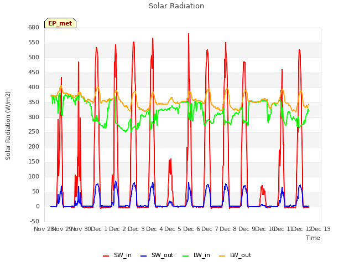354x266 pixels.
Task: Click the Time x-axis label
Action: pos(313,238)
